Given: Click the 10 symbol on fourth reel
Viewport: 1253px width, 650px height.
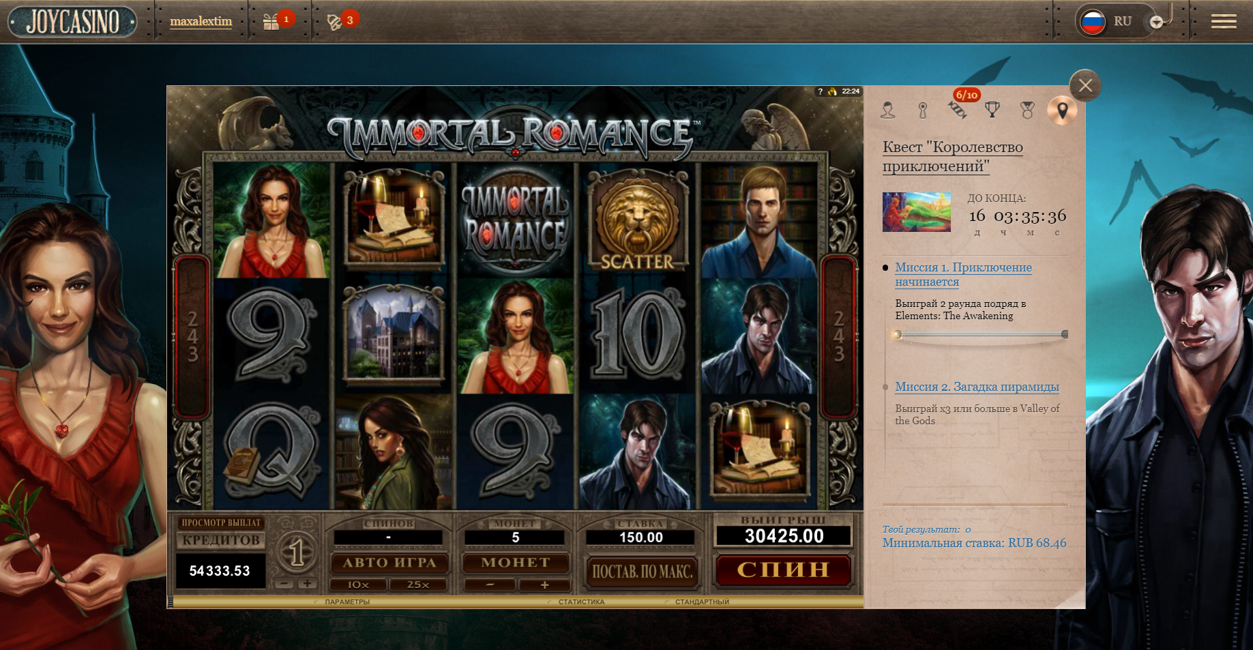Looking at the screenshot, I should point(637,334).
